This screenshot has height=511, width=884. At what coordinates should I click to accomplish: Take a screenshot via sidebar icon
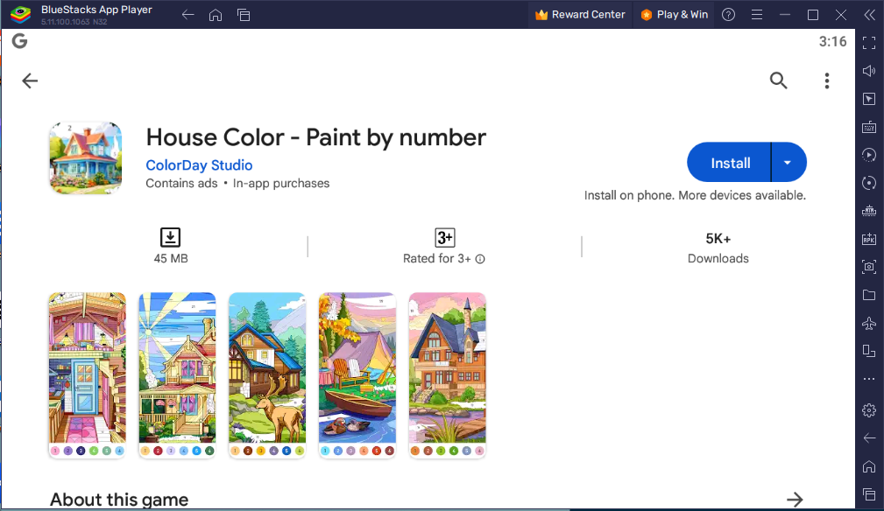[x=869, y=267]
